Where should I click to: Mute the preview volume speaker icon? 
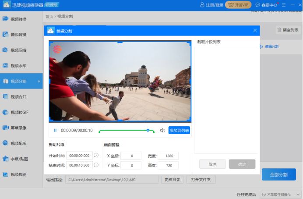pyautogui.click(x=162, y=130)
